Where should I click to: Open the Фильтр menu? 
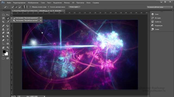[67, 3]
